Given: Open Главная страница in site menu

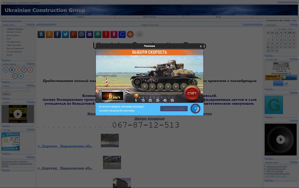Looking at the screenshot, I should (x=15, y=29).
